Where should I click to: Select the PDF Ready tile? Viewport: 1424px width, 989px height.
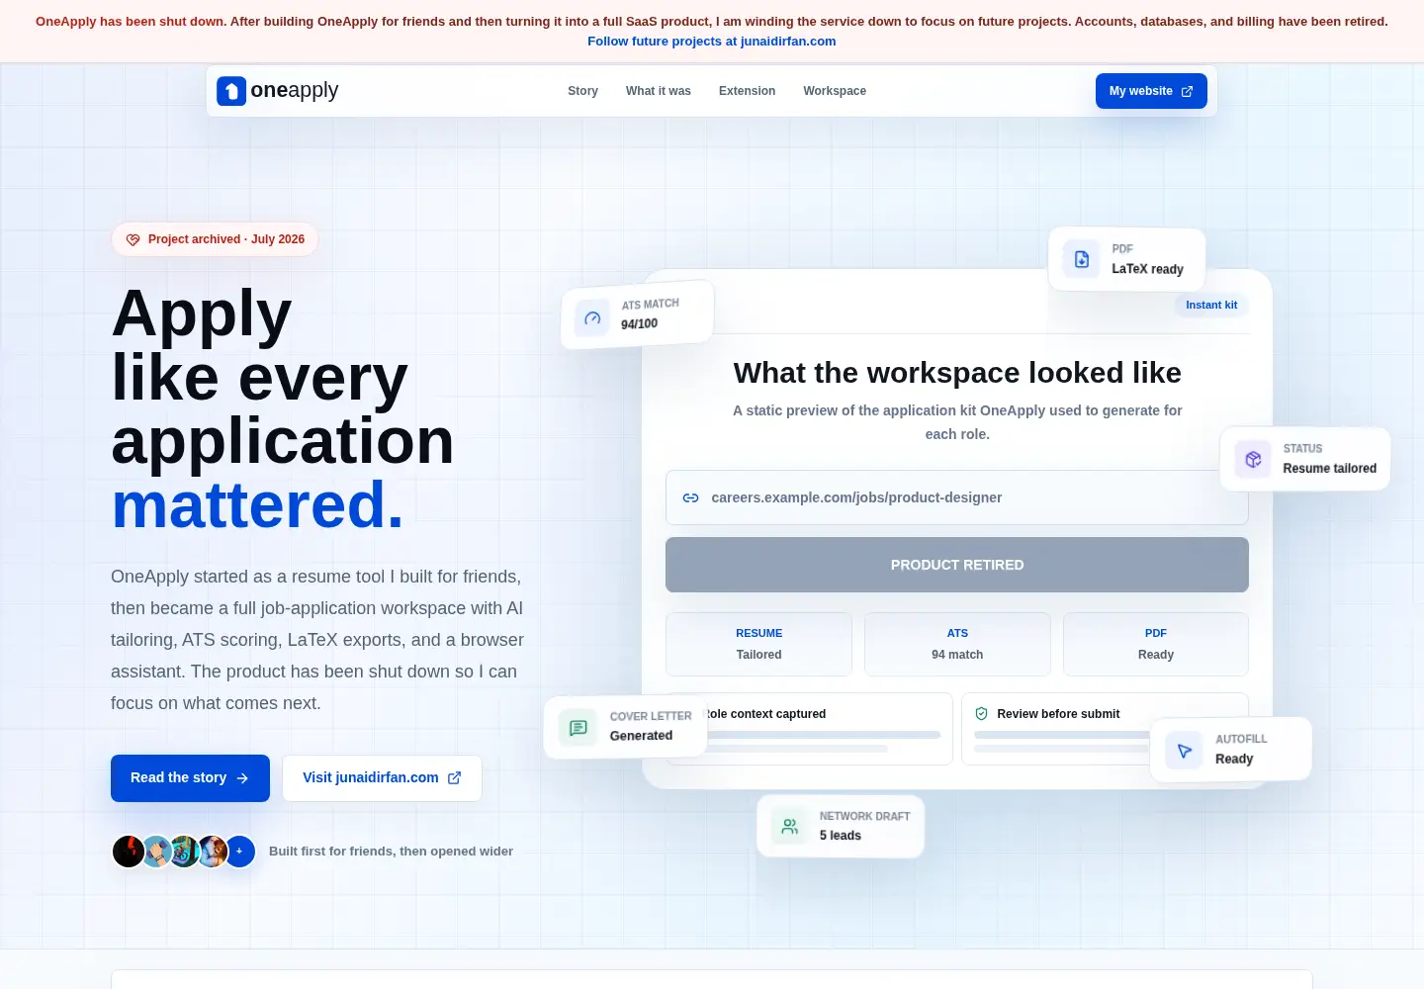1156,644
